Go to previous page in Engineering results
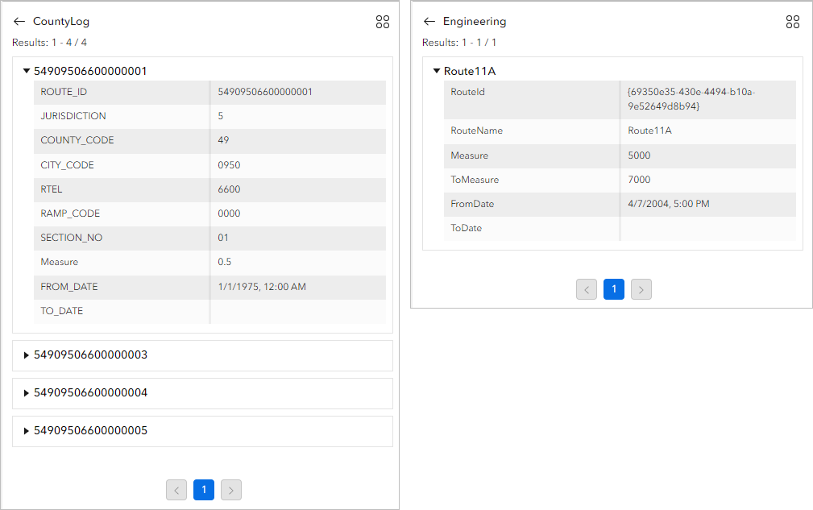813x510 pixels. (587, 289)
